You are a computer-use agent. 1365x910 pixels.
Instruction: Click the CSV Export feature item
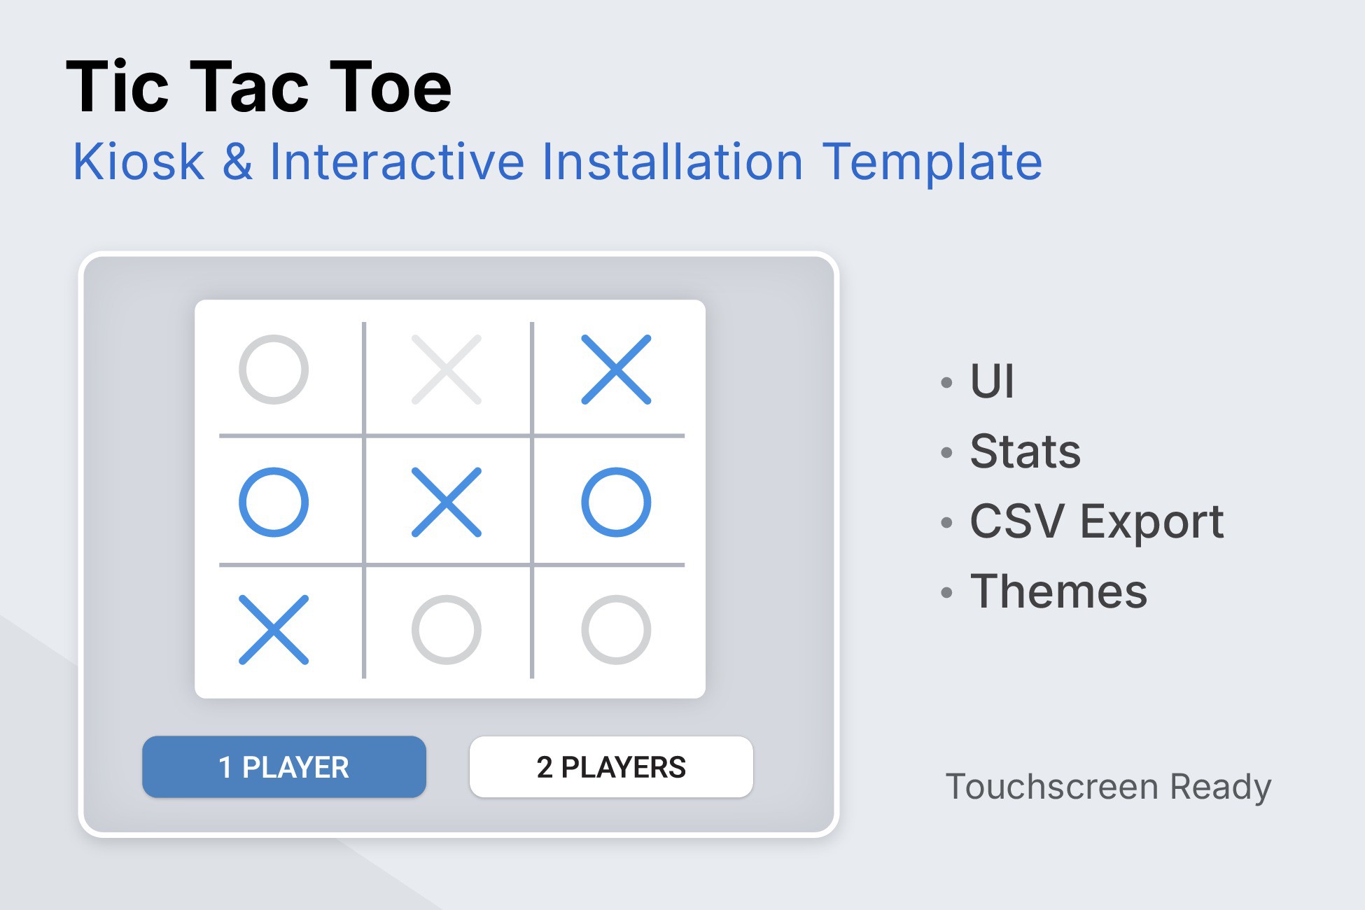(x=1097, y=521)
